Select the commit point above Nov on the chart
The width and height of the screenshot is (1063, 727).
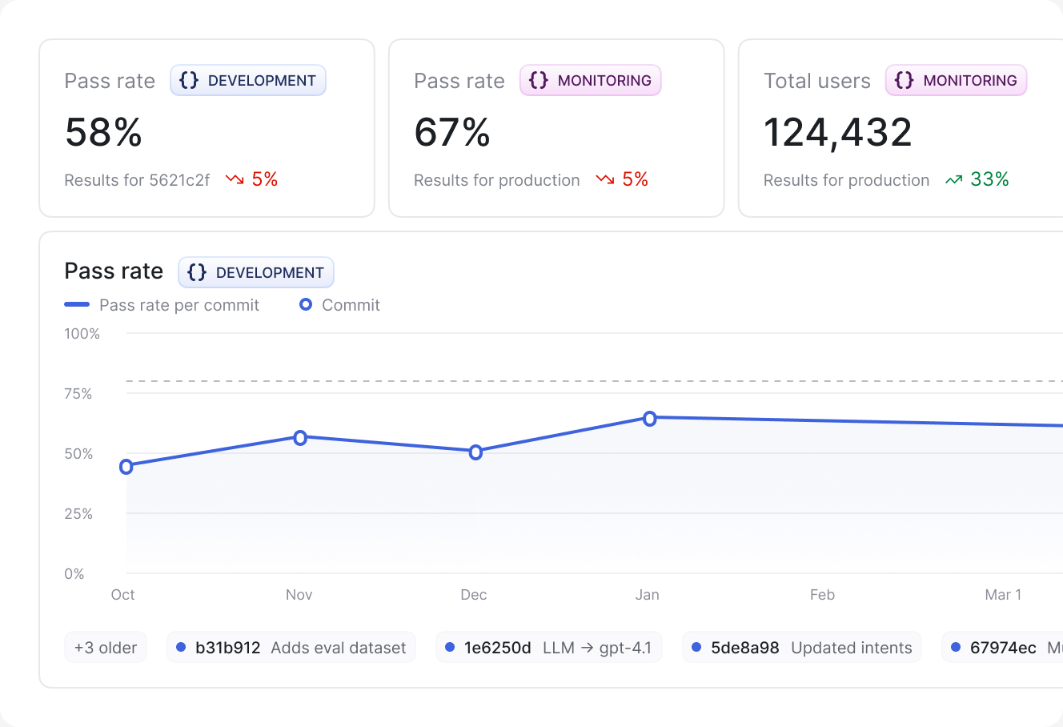300,438
